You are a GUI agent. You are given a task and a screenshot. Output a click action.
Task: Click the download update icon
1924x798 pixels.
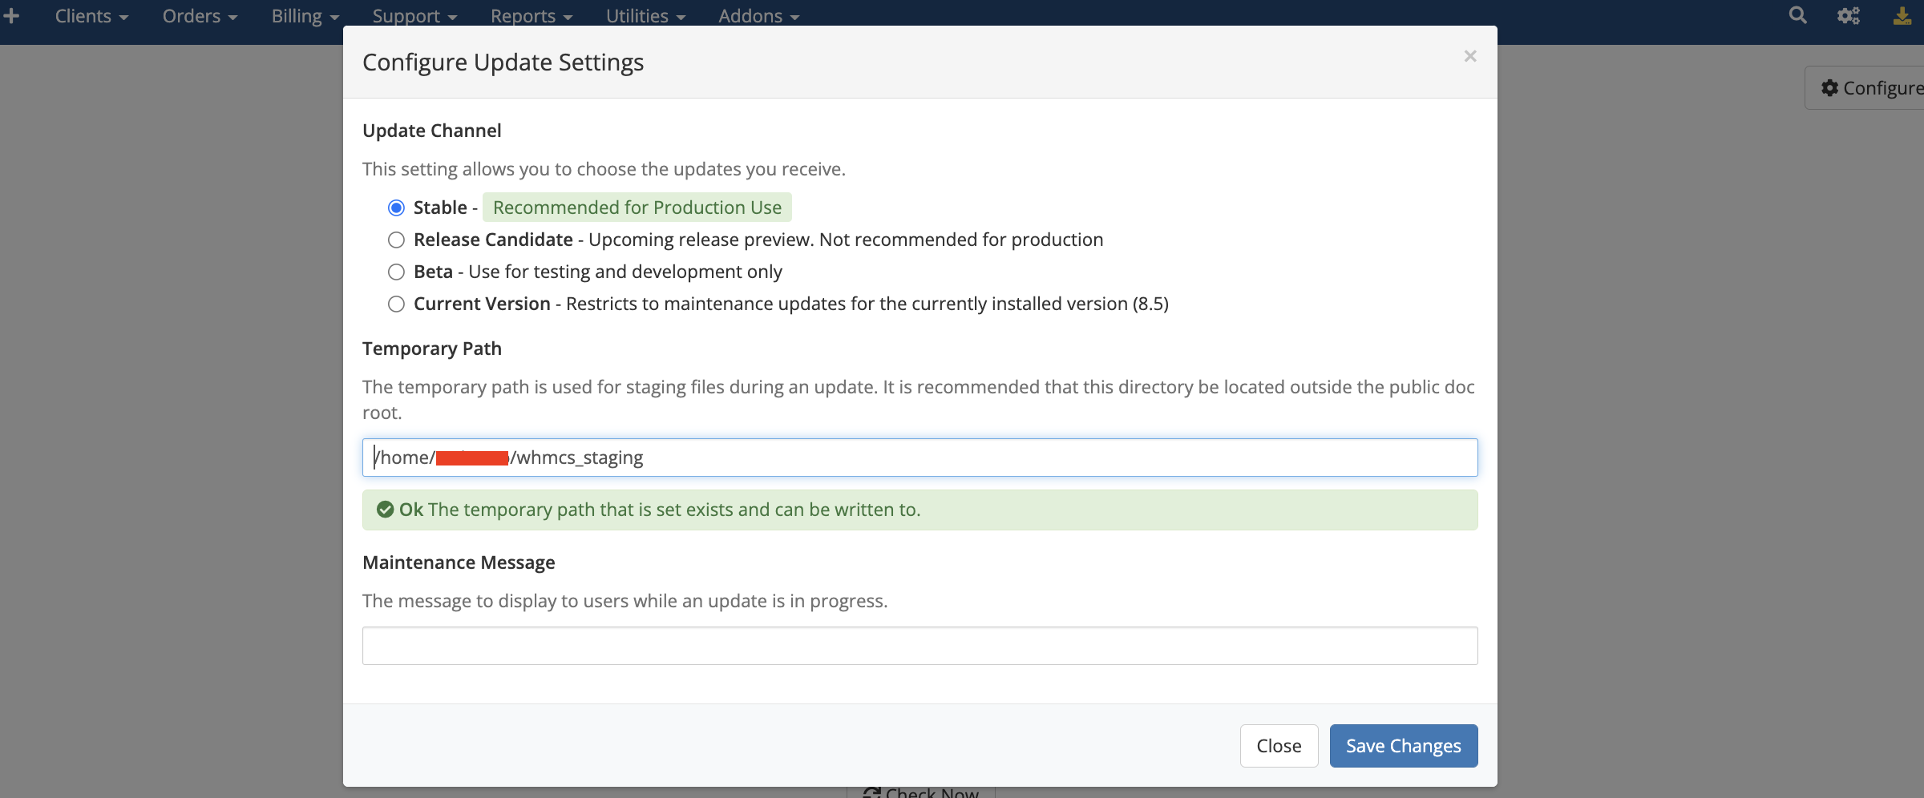[1902, 15]
